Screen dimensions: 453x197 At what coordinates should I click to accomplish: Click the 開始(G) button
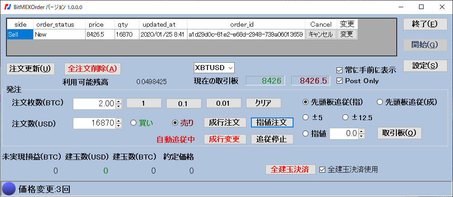(x=425, y=45)
